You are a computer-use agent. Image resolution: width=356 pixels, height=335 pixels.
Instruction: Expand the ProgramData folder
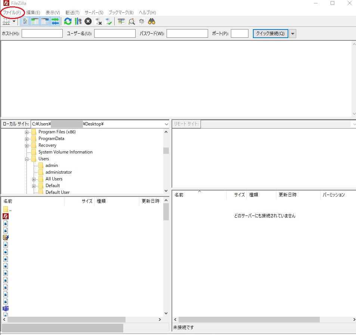[27, 139]
